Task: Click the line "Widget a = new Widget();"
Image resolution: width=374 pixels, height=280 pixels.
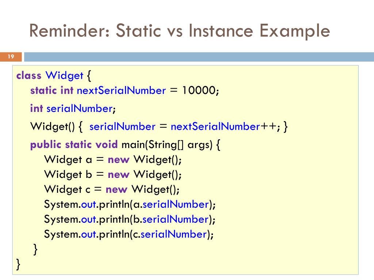Action: pos(113,160)
